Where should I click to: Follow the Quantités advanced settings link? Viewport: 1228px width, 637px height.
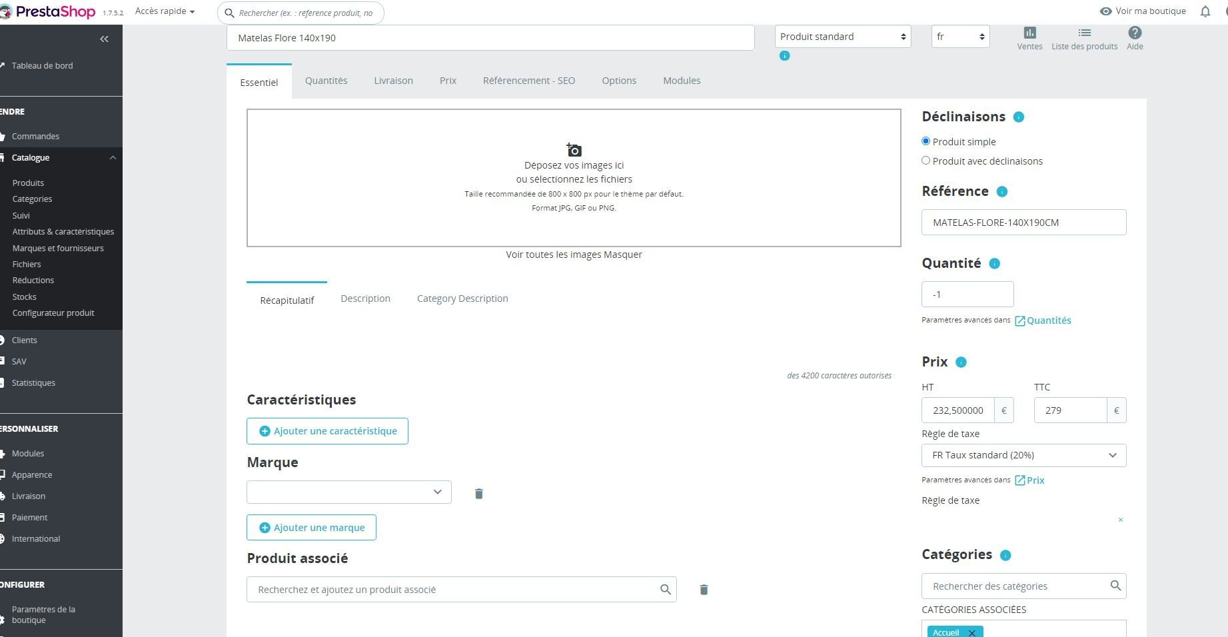pyautogui.click(x=1043, y=320)
